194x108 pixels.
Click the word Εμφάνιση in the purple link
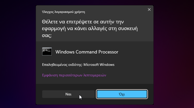(x=50, y=75)
